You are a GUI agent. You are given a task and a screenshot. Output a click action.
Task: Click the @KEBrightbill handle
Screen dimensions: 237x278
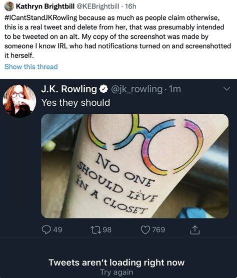click(x=97, y=6)
